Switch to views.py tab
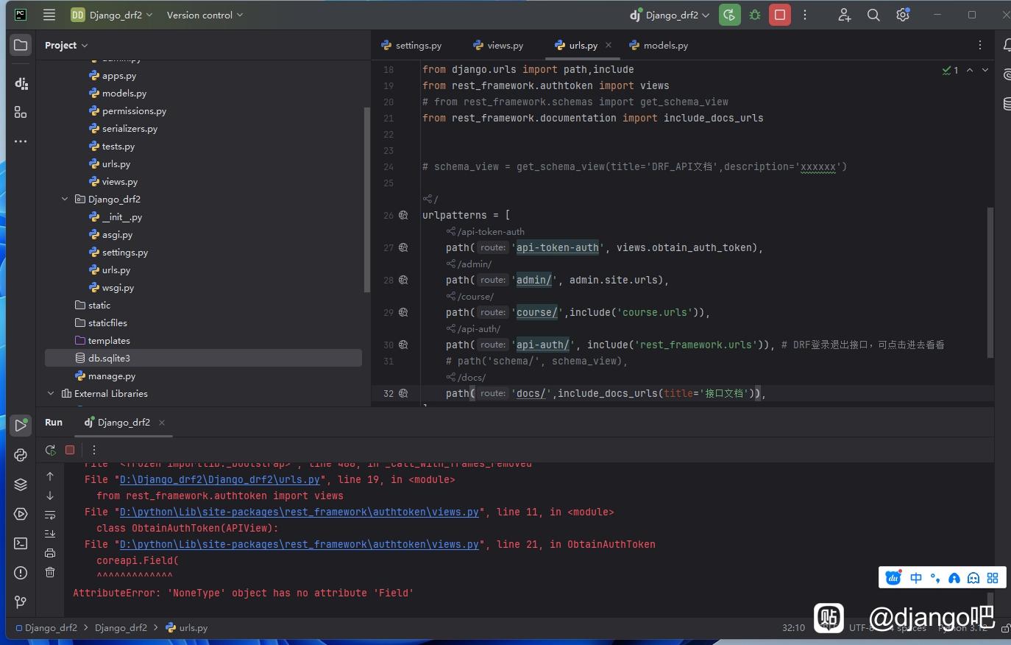The image size is (1011, 645). point(498,45)
